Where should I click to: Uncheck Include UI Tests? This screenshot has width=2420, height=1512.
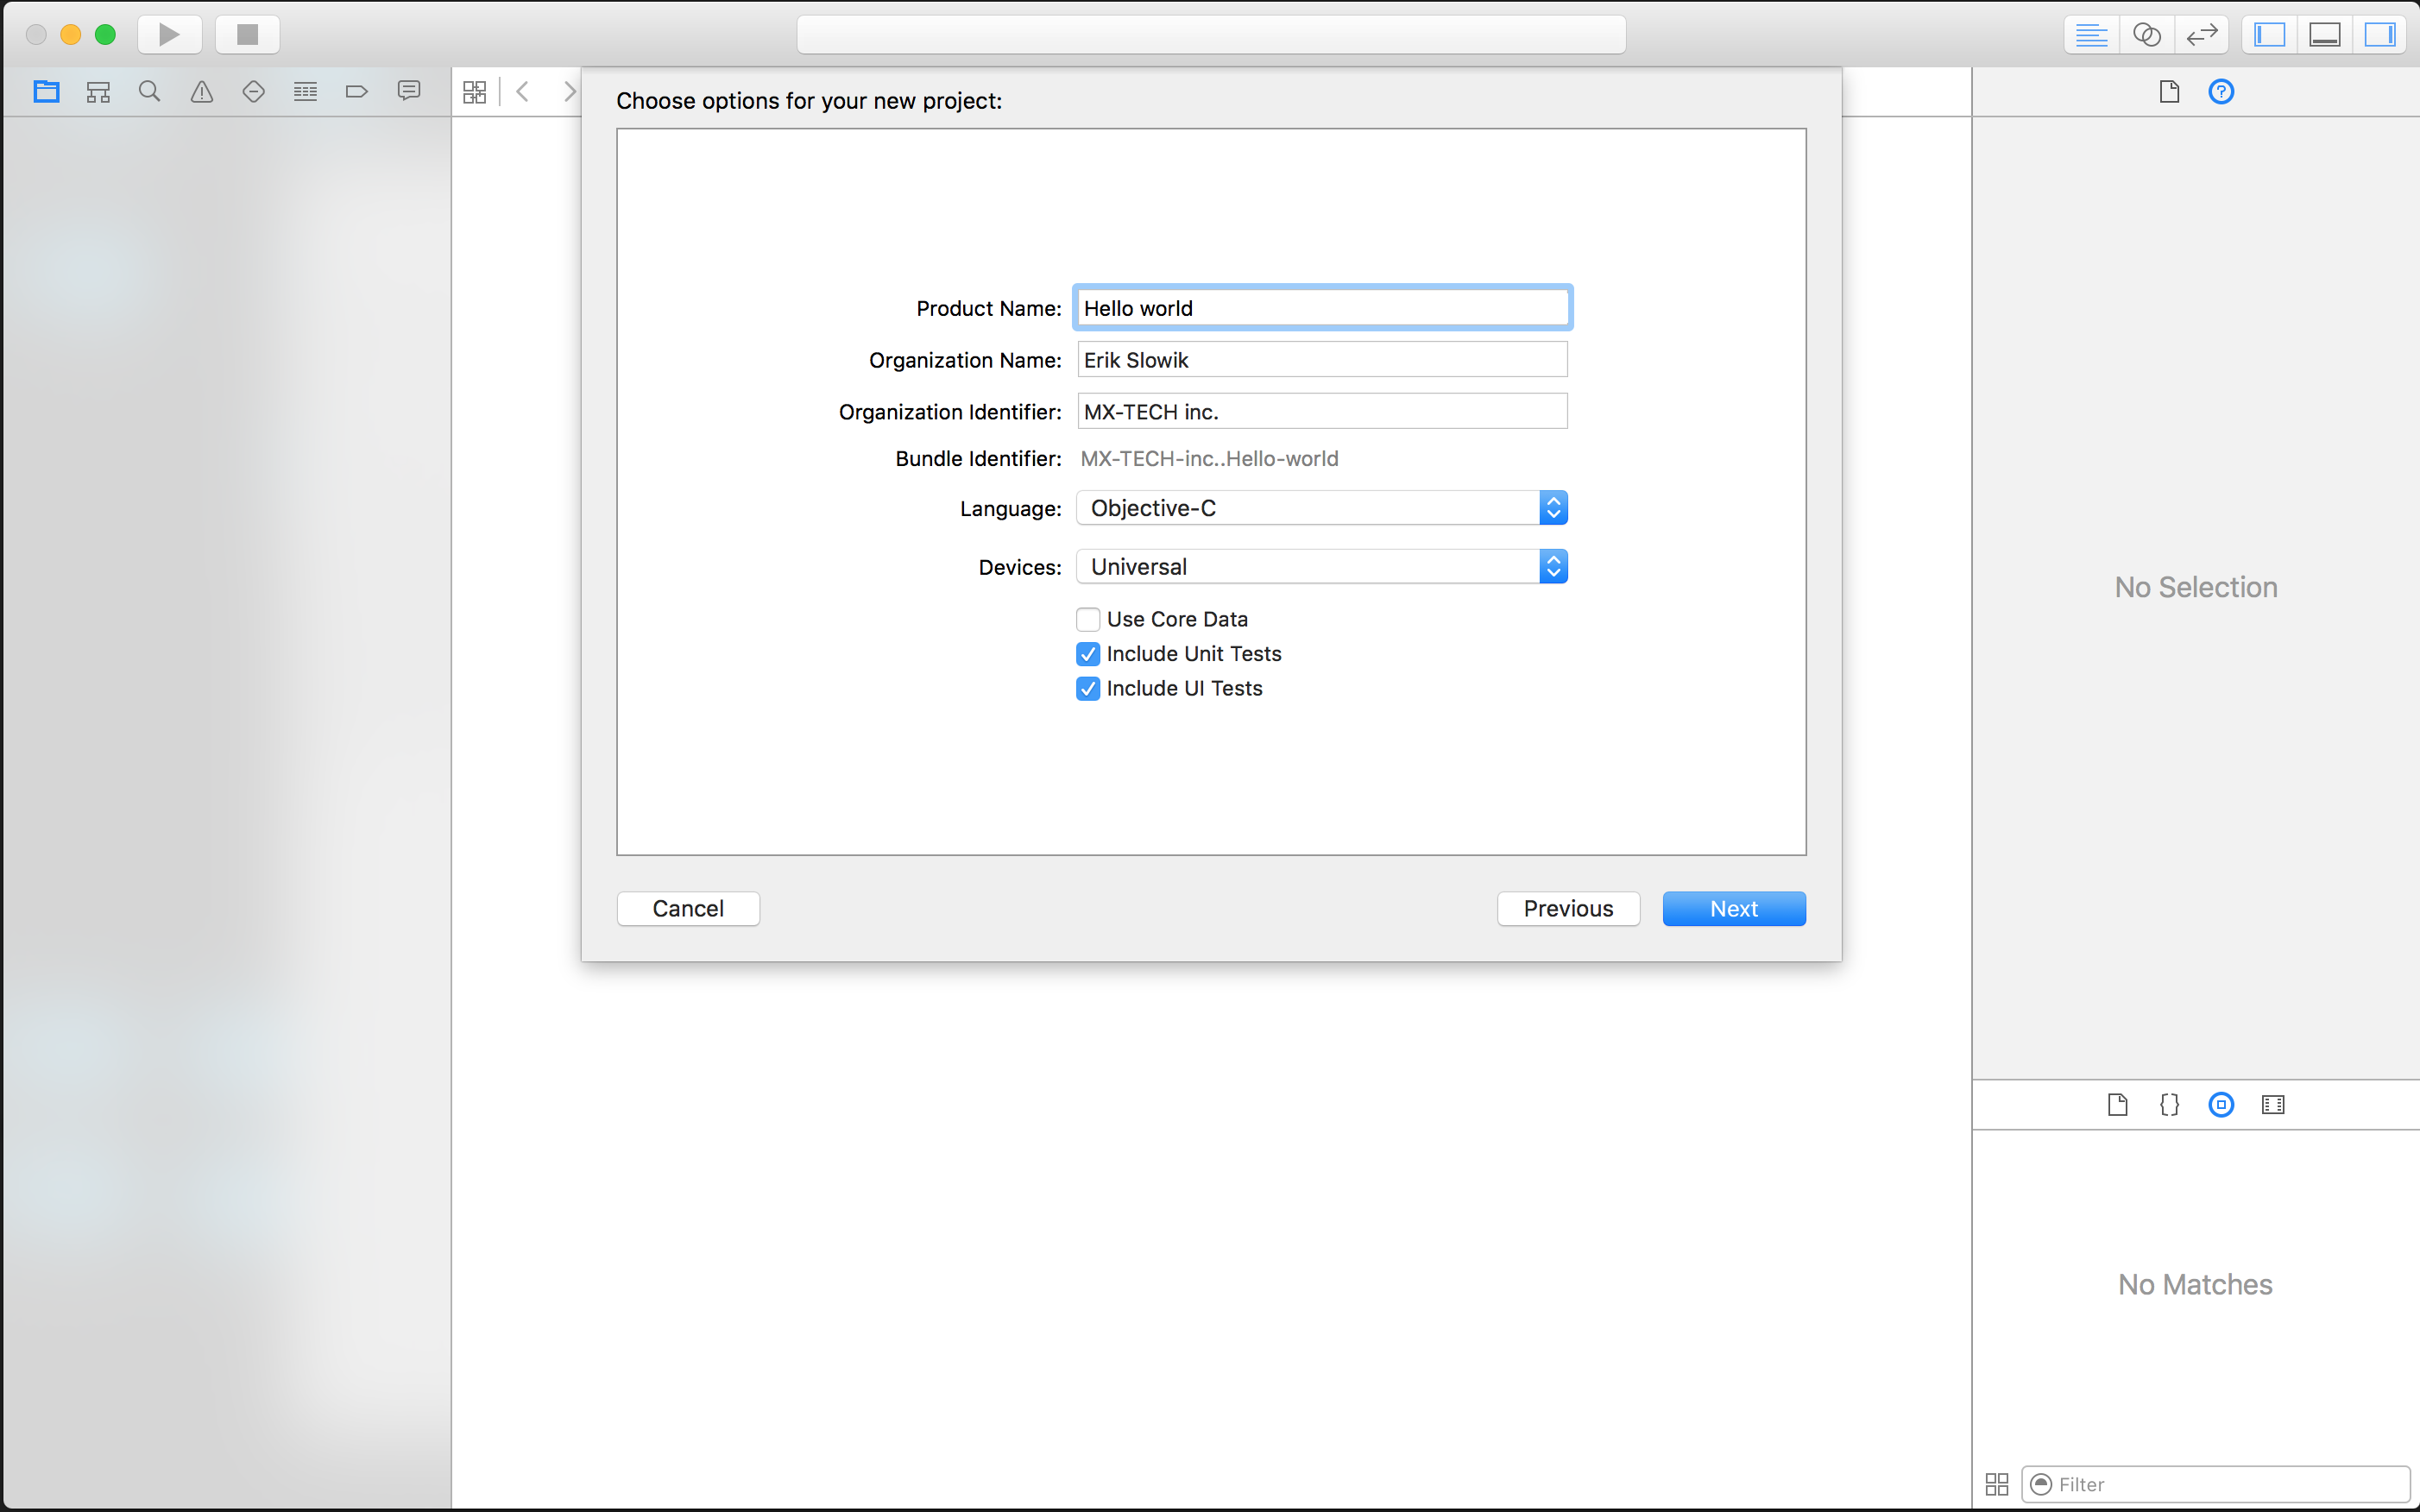[1088, 688]
